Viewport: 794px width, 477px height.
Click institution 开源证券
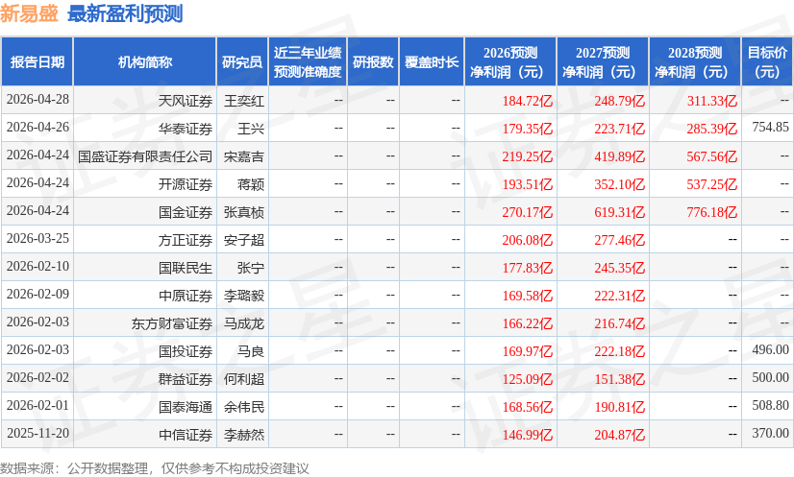186,184
